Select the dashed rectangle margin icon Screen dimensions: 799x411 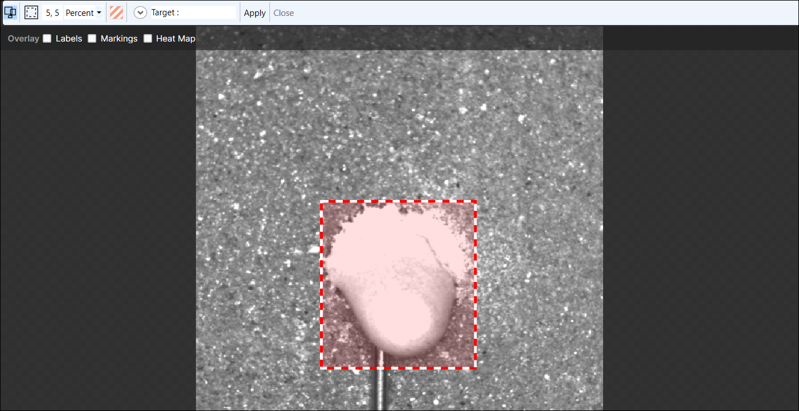[x=31, y=13]
